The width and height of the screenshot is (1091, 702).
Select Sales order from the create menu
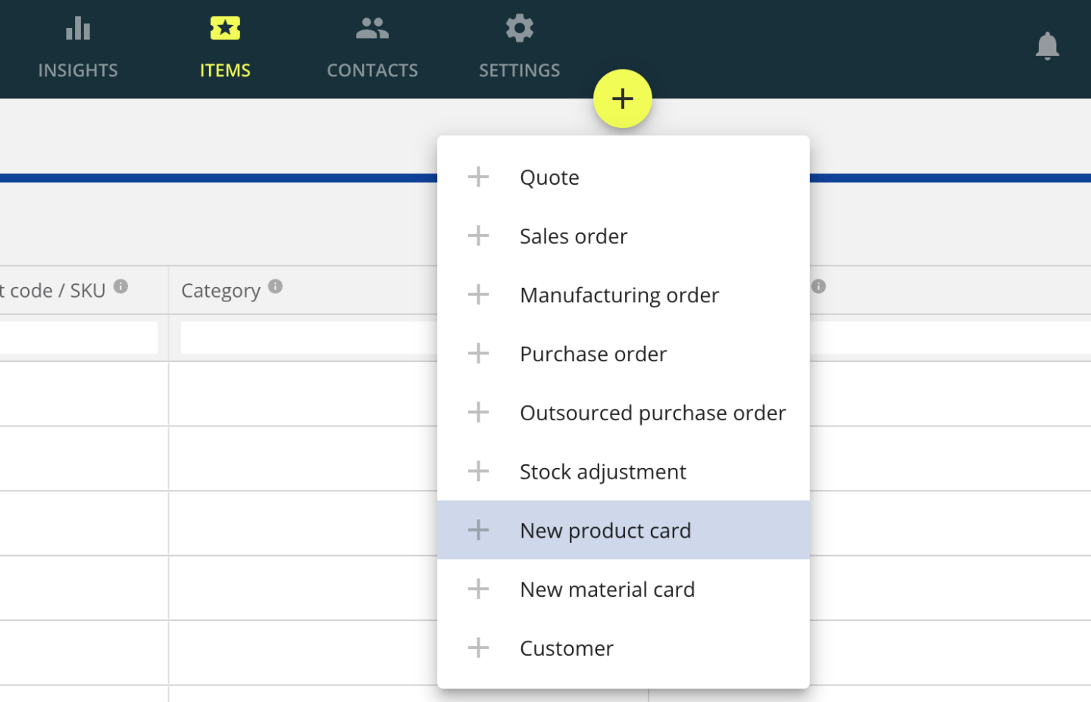573,236
